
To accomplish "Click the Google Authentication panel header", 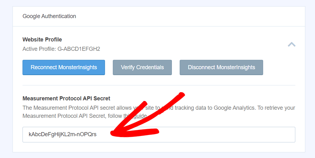I will (49, 16).
